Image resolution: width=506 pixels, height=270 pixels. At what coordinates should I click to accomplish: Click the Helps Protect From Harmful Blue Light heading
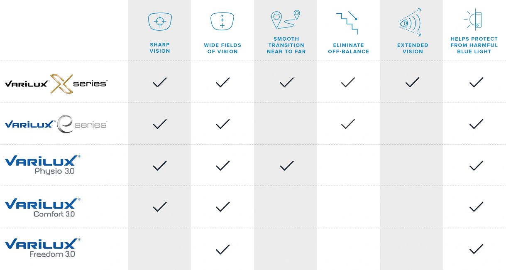coord(474,45)
